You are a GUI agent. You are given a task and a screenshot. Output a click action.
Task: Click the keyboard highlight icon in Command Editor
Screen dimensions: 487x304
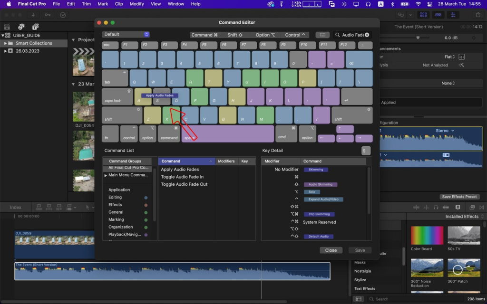tap(322, 35)
